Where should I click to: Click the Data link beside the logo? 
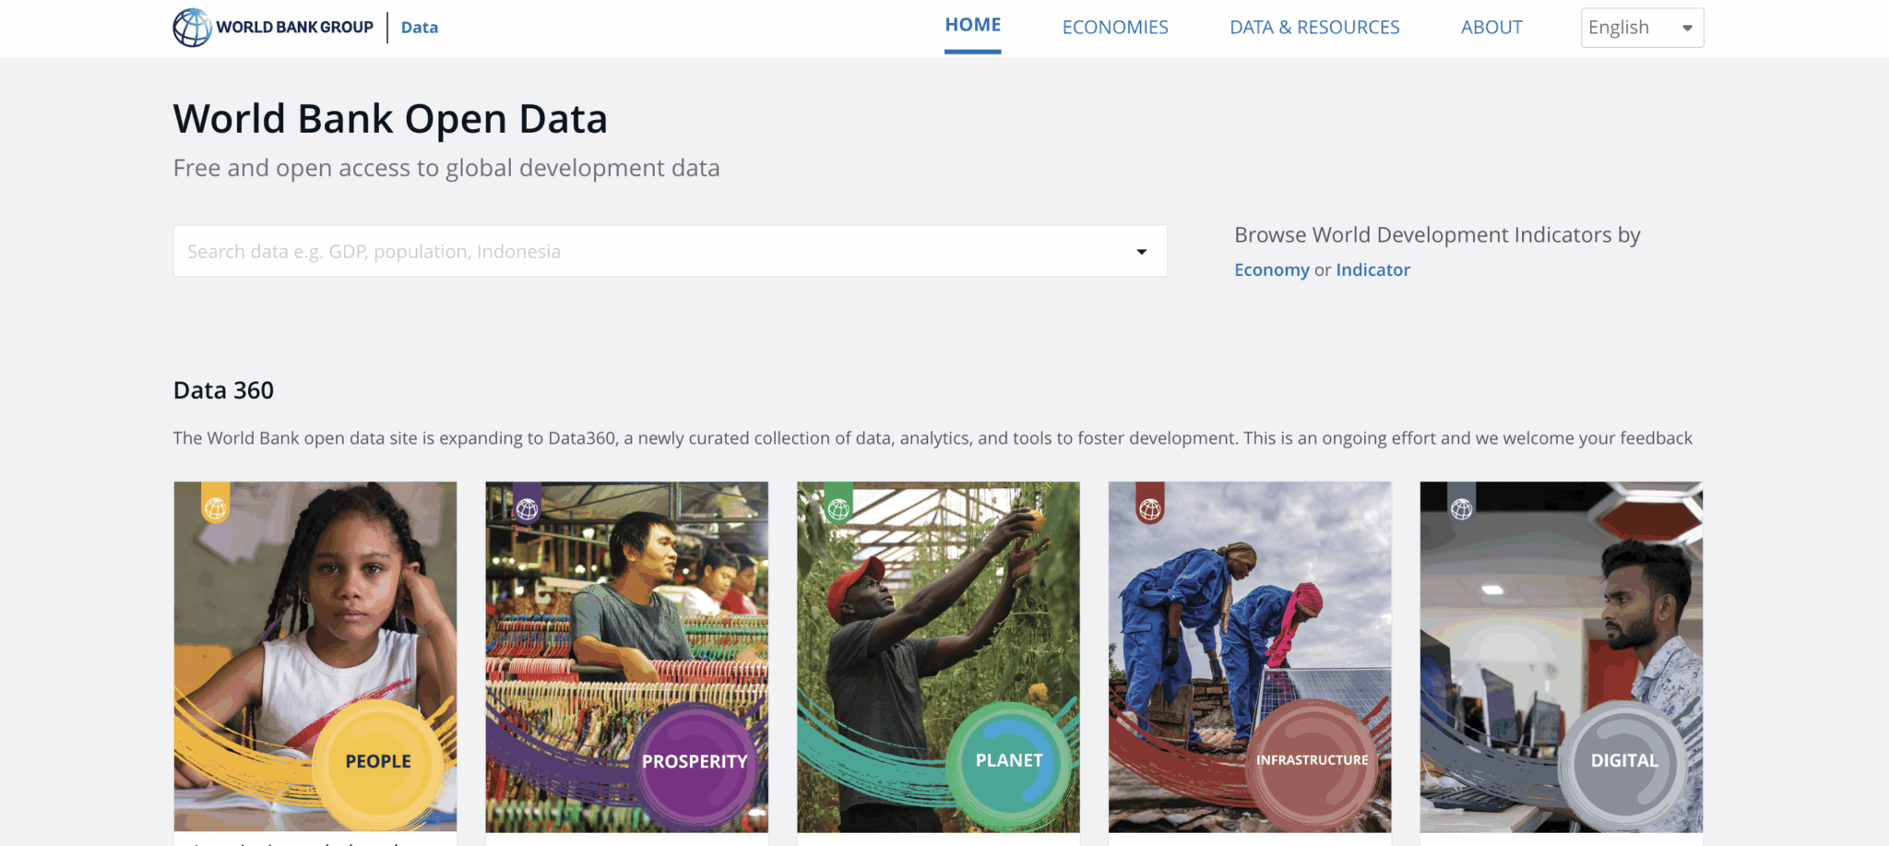(419, 27)
